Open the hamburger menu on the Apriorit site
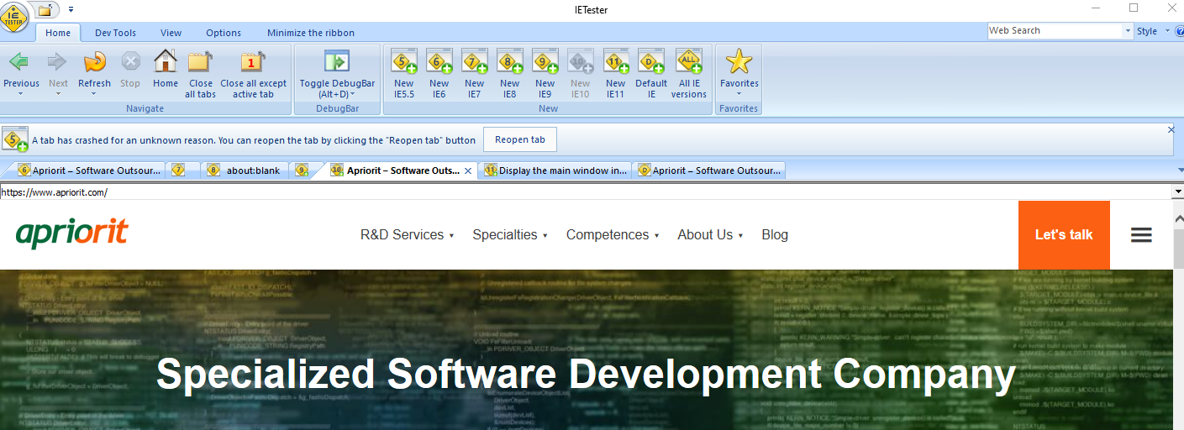This screenshot has width=1184, height=430. coord(1141,235)
